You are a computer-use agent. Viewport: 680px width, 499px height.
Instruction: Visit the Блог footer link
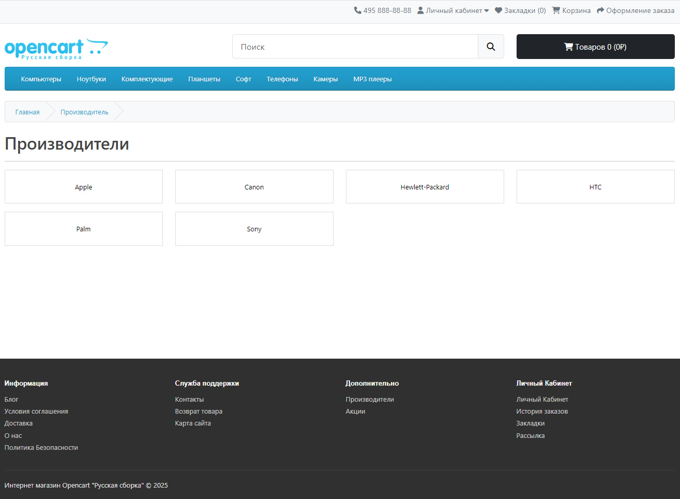coord(11,399)
